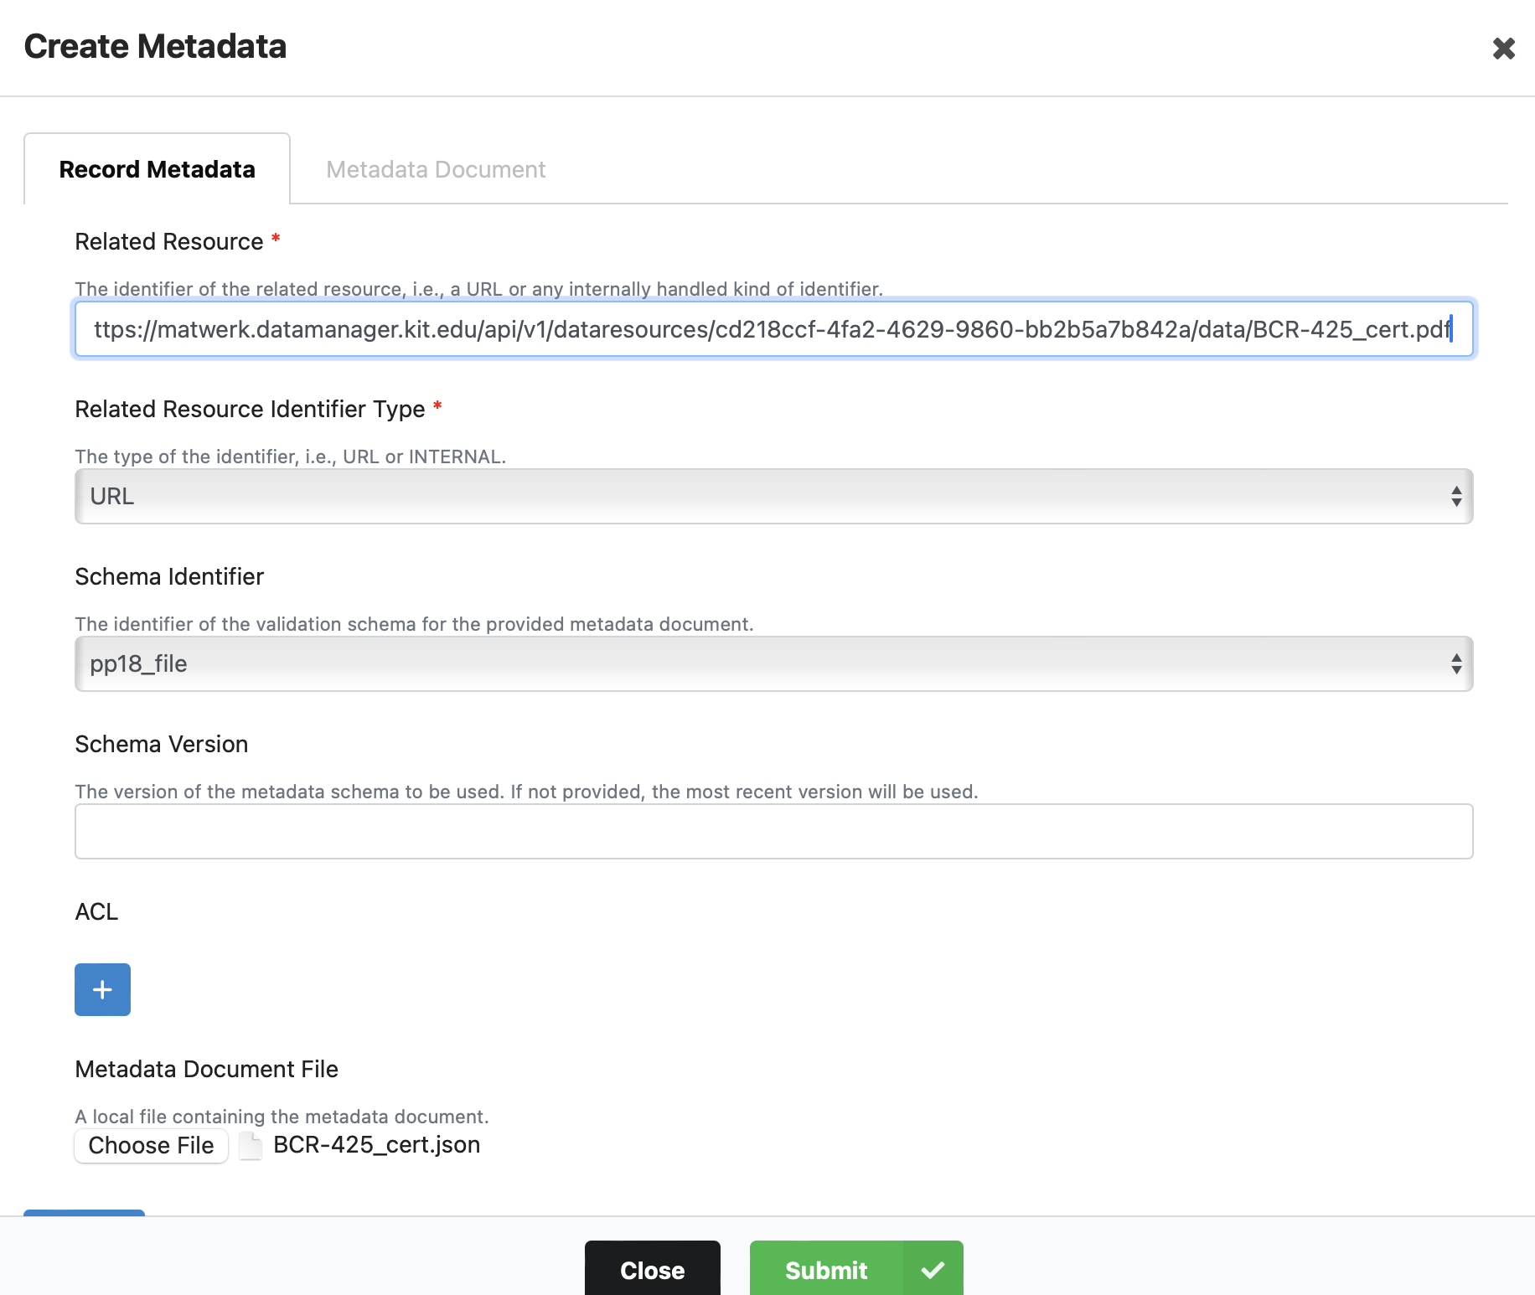Click the Related Resource Identifier Type label
The image size is (1535, 1295).
250,410
